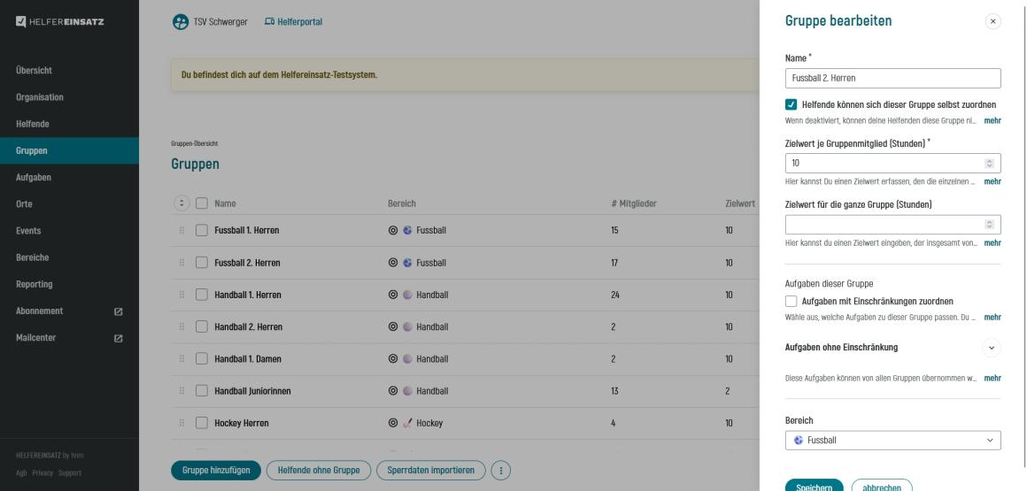Go to Aufgaben in the sidebar

coord(34,178)
